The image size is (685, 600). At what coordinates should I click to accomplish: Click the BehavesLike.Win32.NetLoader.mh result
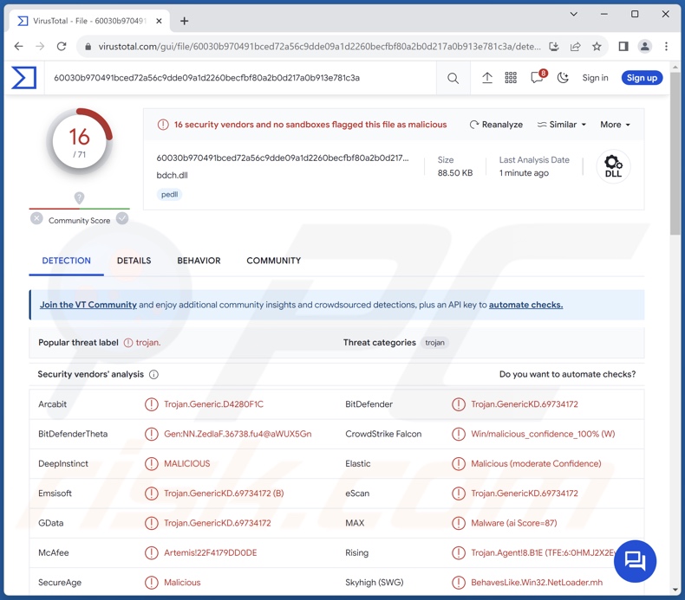click(x=537, y=583)
